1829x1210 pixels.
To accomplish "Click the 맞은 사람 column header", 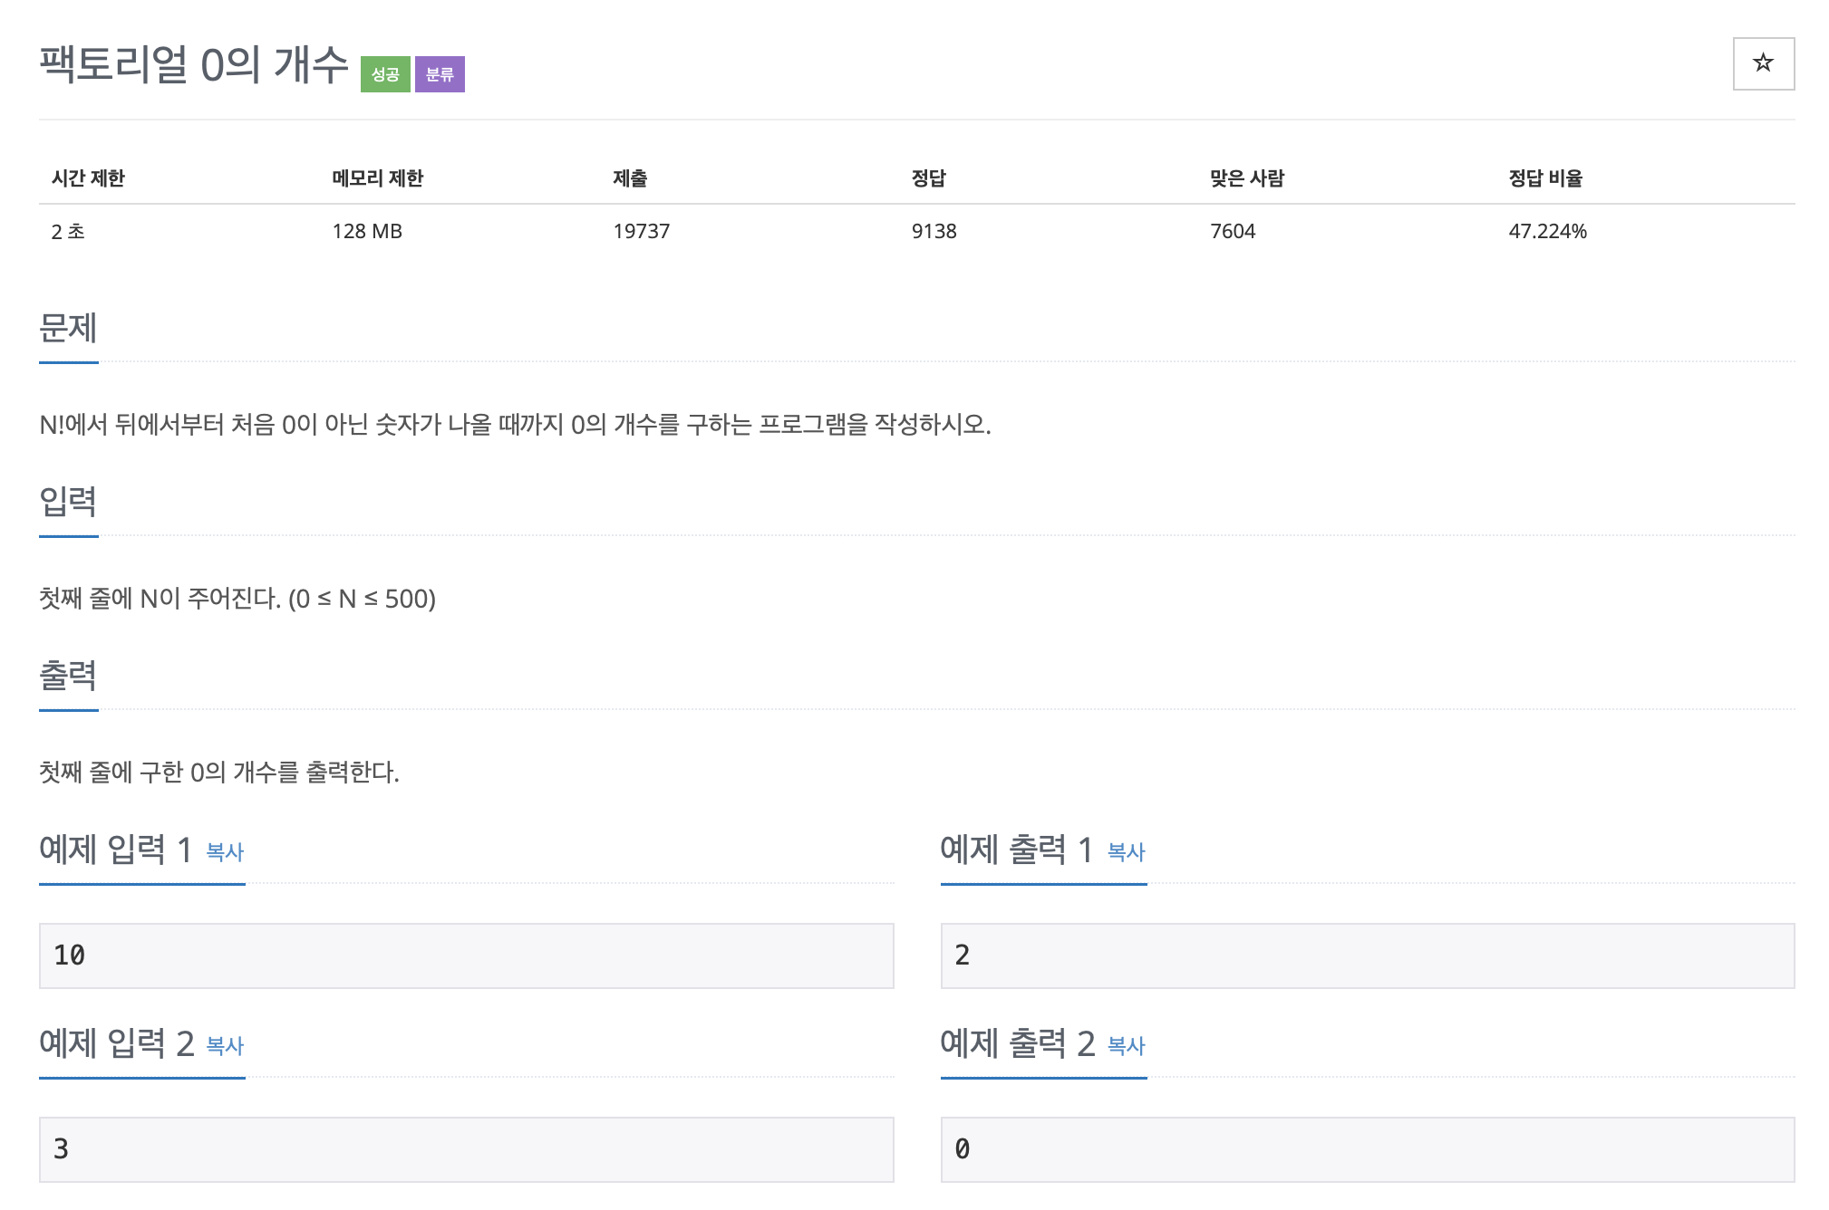I will [1247, 178].
